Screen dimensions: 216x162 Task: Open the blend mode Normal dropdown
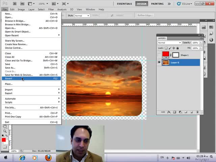[x=169, y=43]
